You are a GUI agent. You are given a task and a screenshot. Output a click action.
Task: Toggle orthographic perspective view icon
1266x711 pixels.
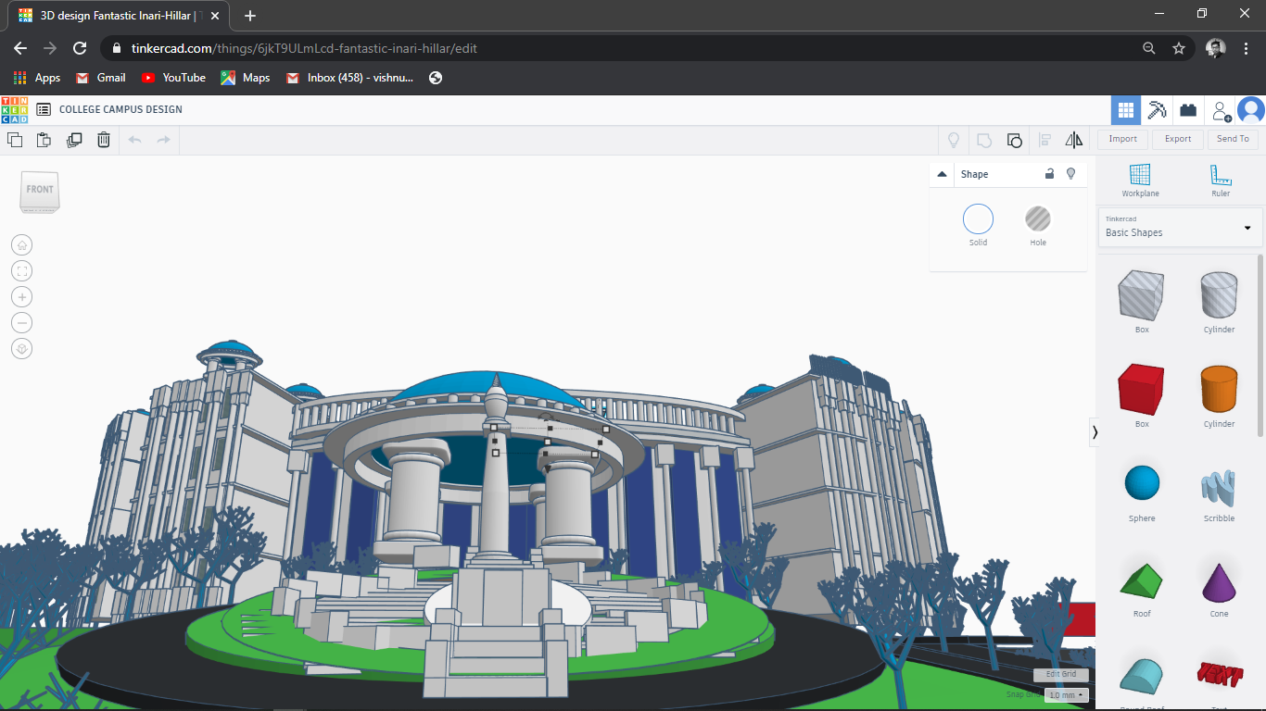[22, 349]
